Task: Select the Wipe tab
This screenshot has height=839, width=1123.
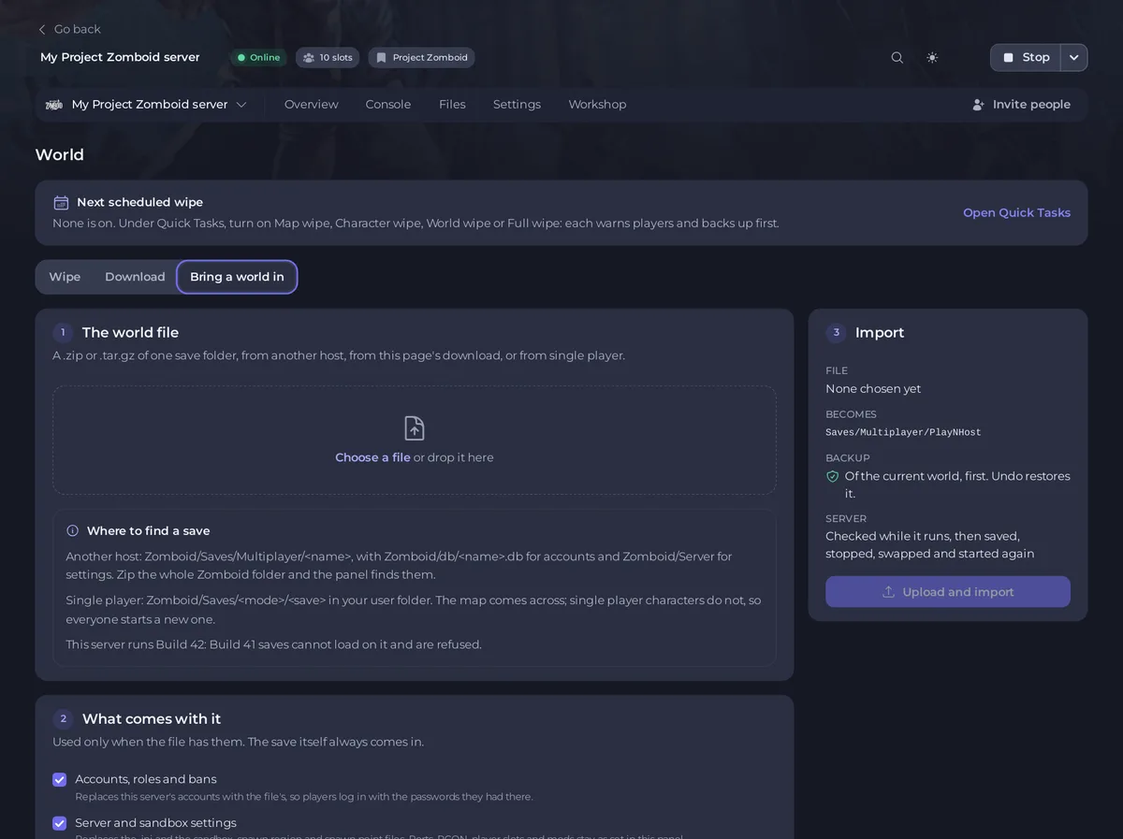Action: pos(65,277)
